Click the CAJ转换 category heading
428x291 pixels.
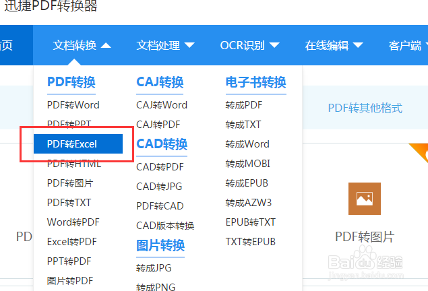[x=160, y=82]
